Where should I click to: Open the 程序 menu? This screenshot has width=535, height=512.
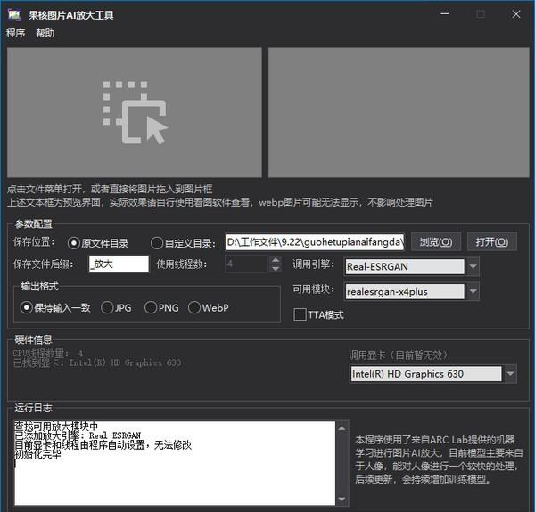[15, 33]
